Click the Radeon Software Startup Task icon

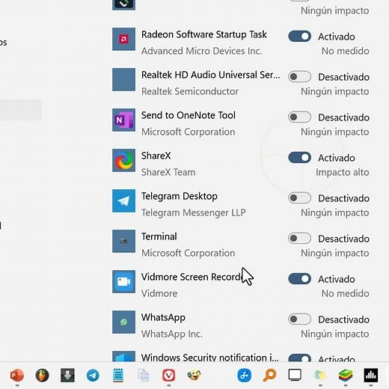coord(123,39)
